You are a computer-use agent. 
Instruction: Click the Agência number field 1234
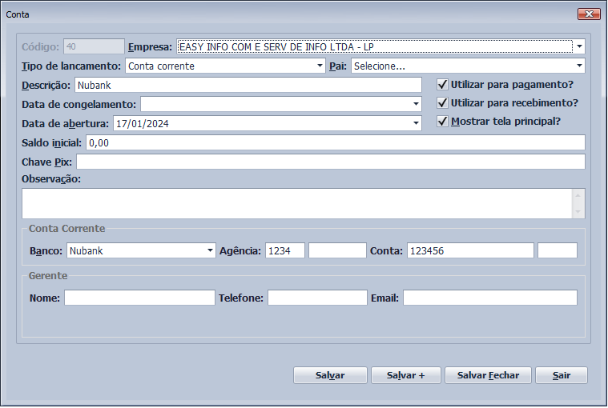tap(285, 250)
